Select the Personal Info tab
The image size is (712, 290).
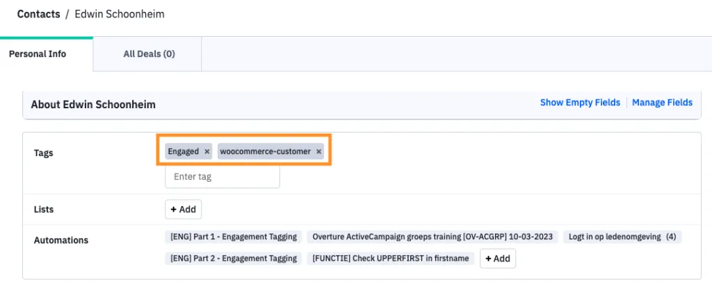click(38, 54)
